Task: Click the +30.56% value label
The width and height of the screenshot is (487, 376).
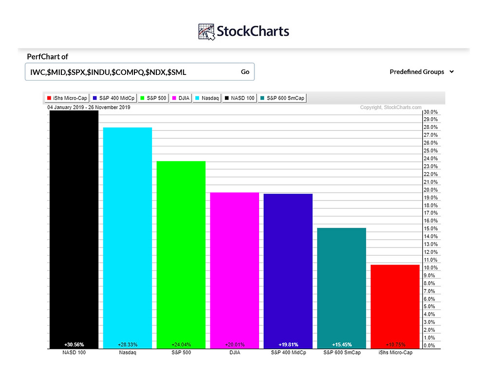Action: [x=74, y=345]
